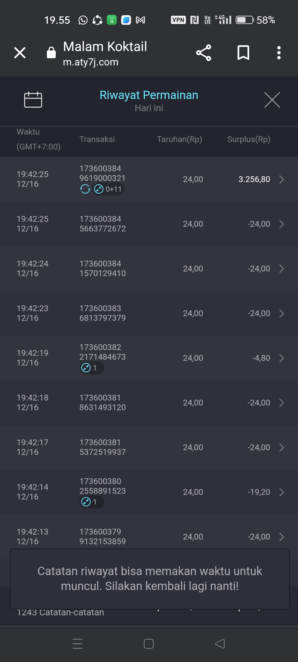Open Android recent apps menu button
298x662 pixels.
[x=78, y=644]
